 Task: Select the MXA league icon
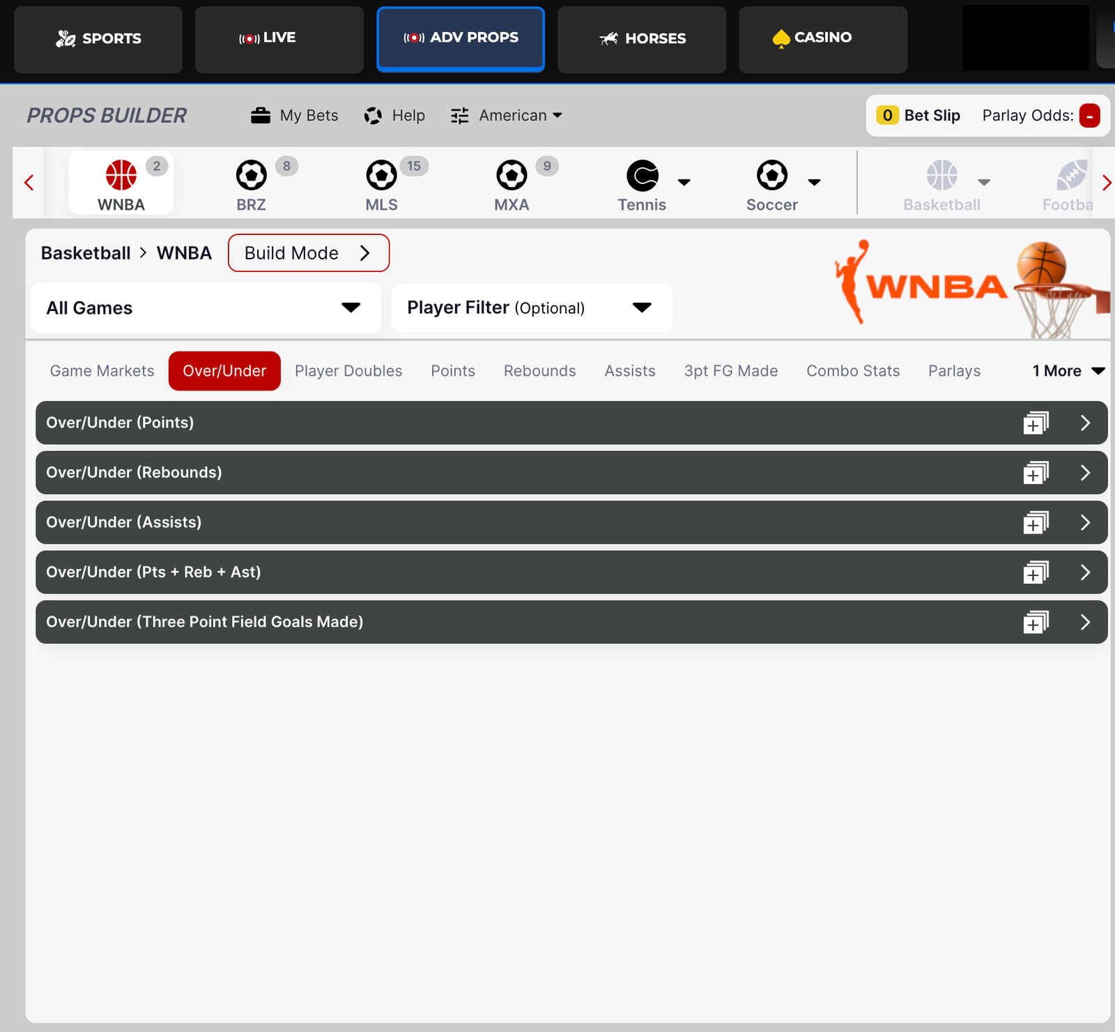(512, 175)
